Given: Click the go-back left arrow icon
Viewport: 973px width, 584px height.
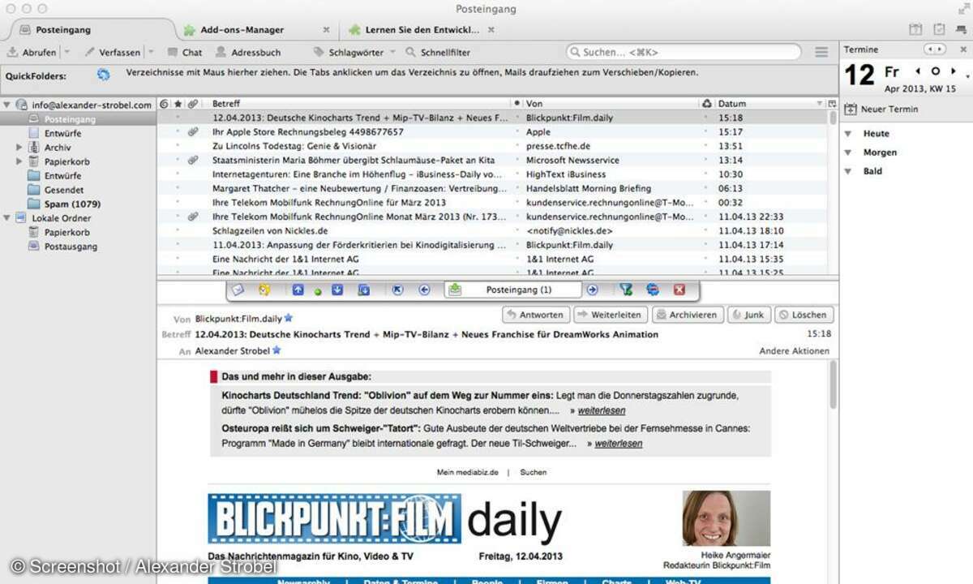Looking at the screenshot, I should coord(424,290).
